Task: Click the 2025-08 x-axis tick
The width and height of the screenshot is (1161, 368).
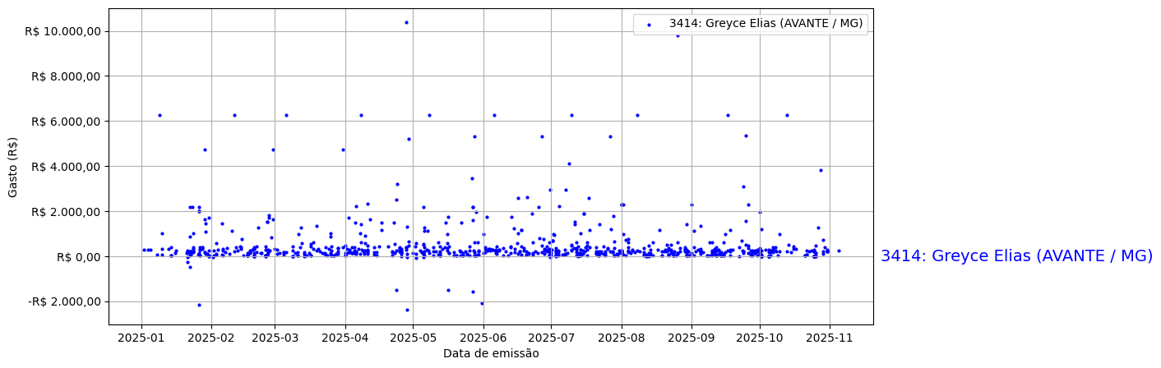Action: 621,338
